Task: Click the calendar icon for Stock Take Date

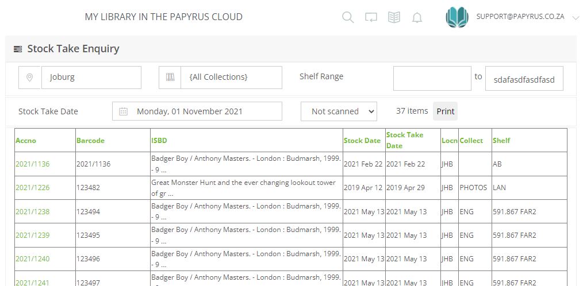Action: [x=123, y=111]
